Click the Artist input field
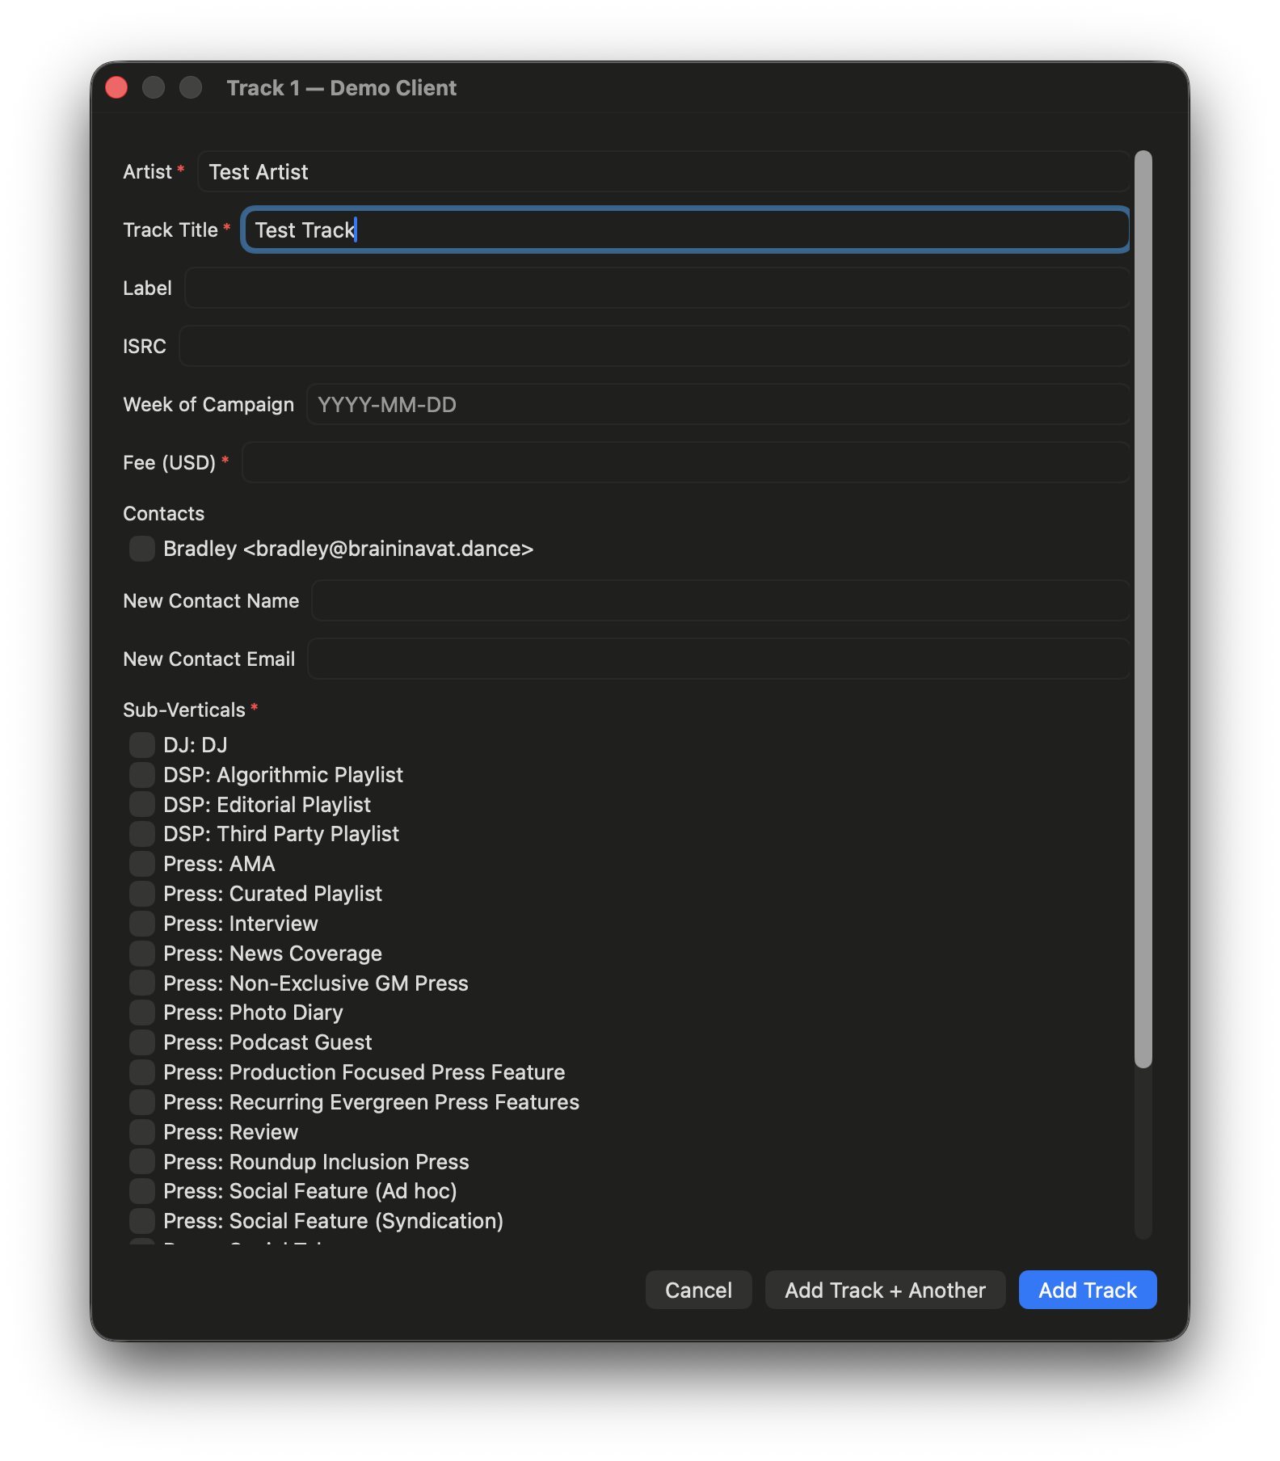 pos(663,171)
